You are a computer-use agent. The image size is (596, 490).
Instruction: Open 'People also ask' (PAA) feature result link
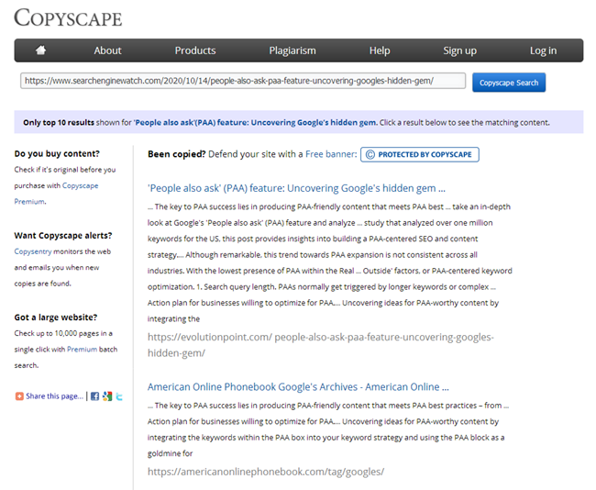296,188
